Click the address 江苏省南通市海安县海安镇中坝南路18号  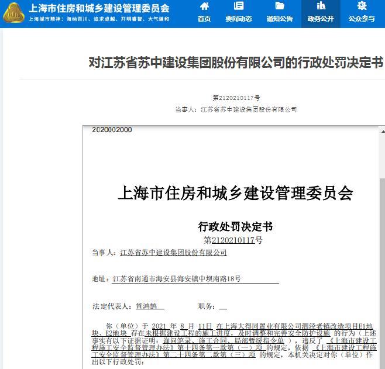177,279
